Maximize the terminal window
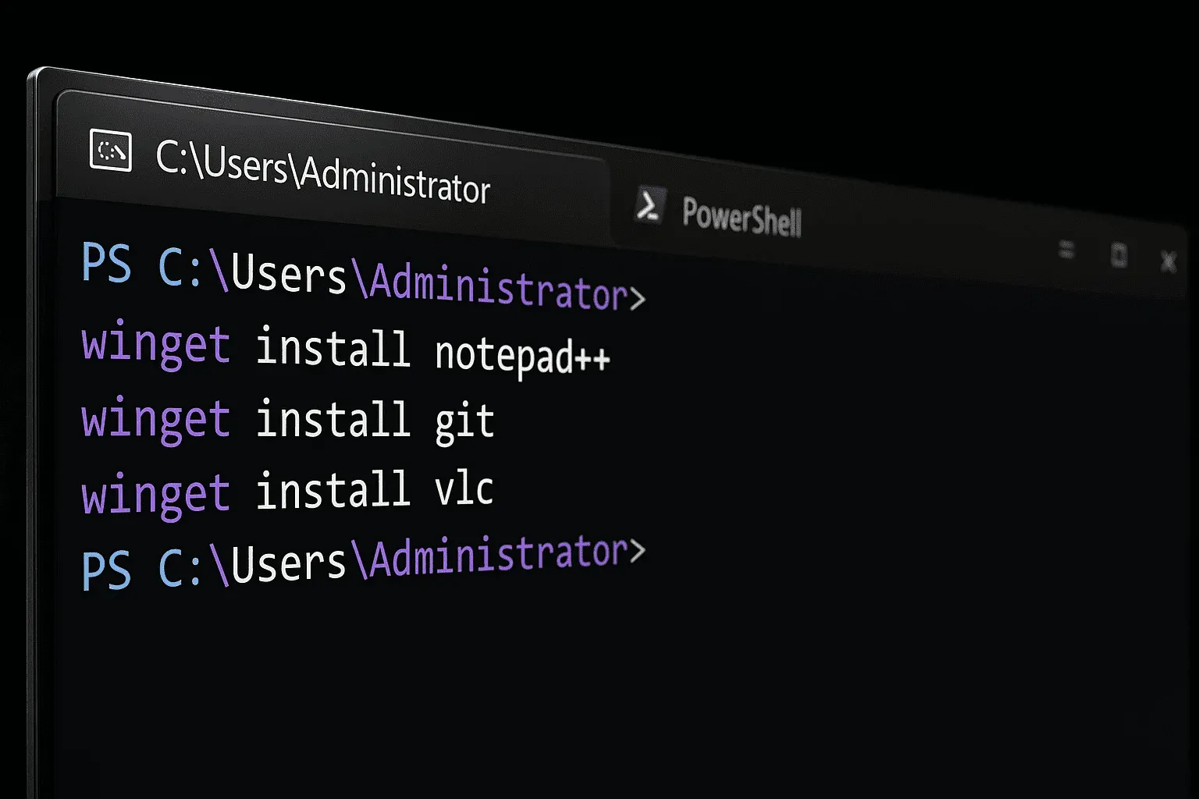This screenshot has height=799, width=1199. 1119,255
